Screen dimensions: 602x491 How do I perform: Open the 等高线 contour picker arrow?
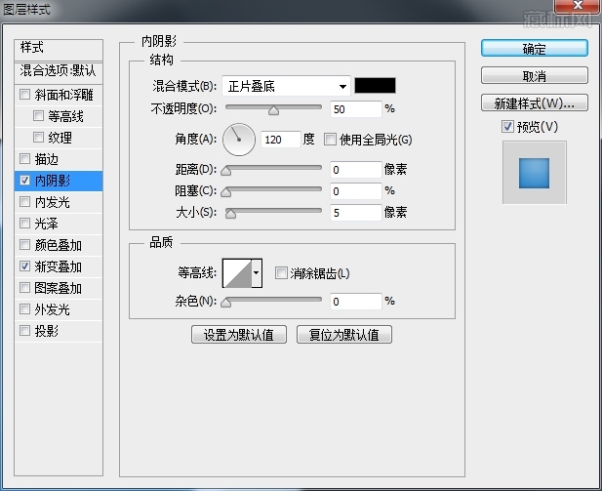click(257, 273)
